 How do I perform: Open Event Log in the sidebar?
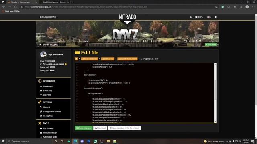pos(47,90)
